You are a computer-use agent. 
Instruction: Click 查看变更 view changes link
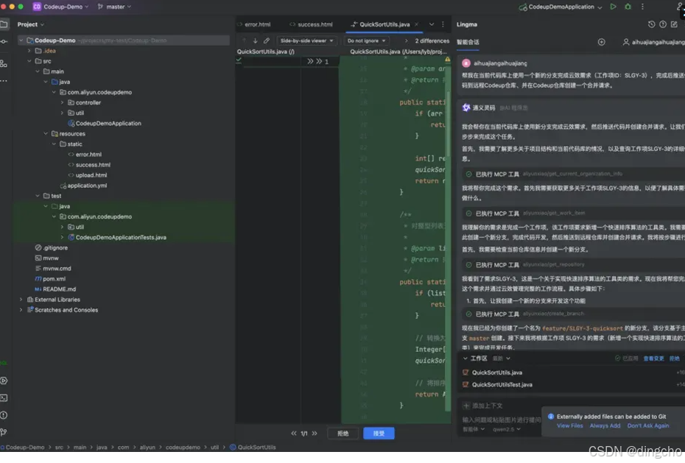(653, 358)
